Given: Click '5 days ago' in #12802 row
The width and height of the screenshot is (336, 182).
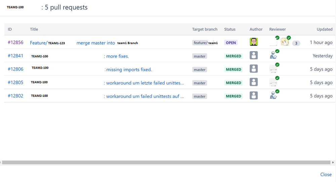Looking at the screenshot, I should [321, 96].
